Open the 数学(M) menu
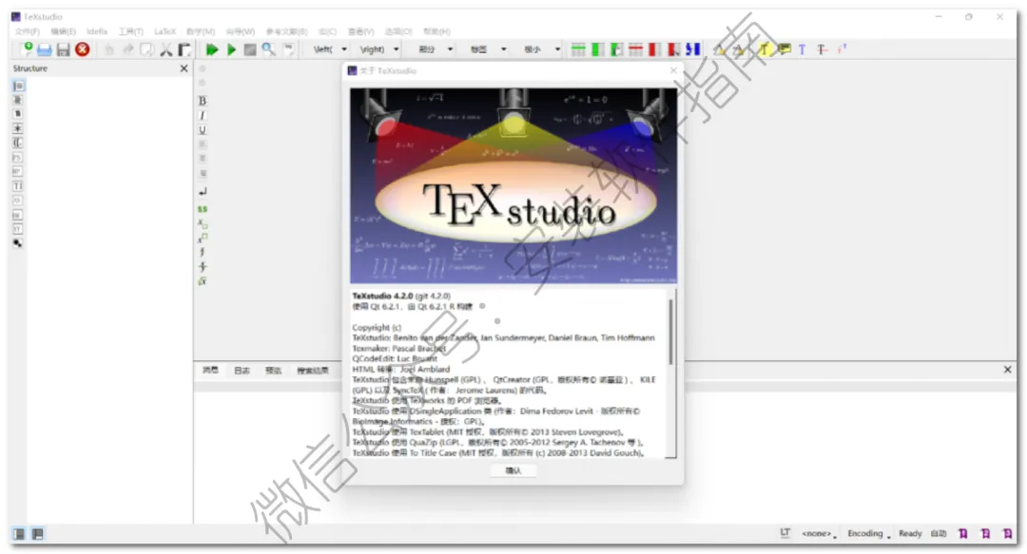Screen dimensions: 1027x554 pyautogui.click(x=201, y=31)
